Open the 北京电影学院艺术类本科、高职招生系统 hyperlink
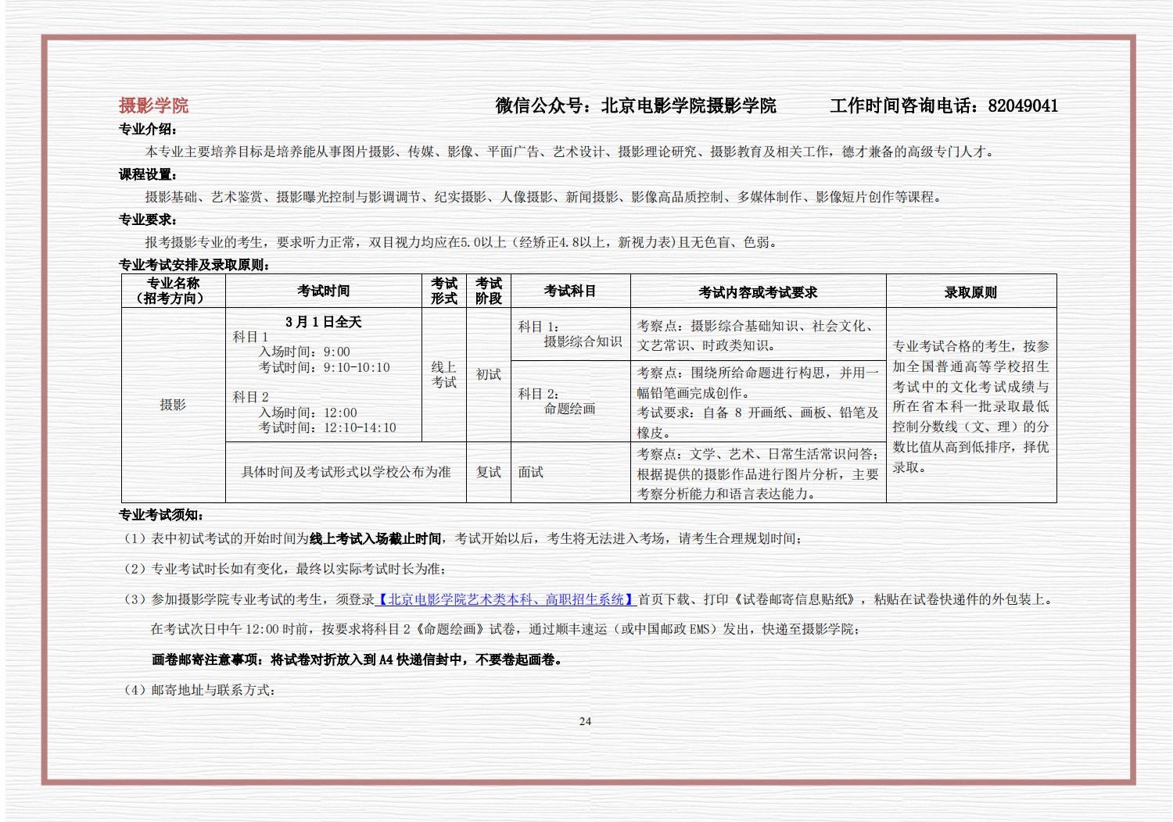This screenshot has height=822, width=1173. click(x=506, y=599)
